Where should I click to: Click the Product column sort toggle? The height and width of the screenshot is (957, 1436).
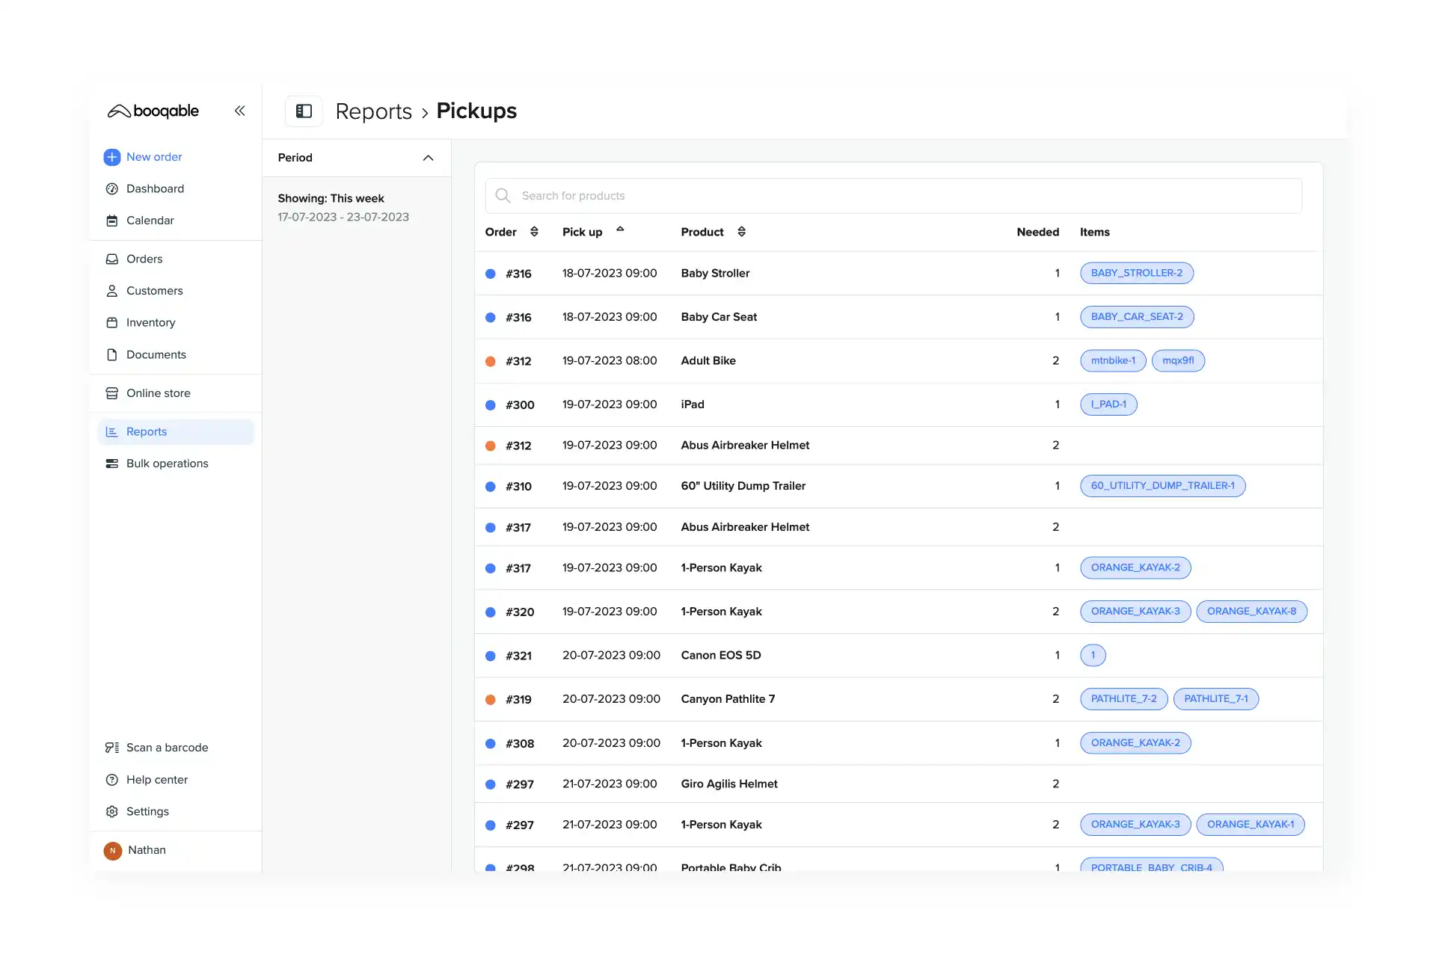click(x=741, y=232)
